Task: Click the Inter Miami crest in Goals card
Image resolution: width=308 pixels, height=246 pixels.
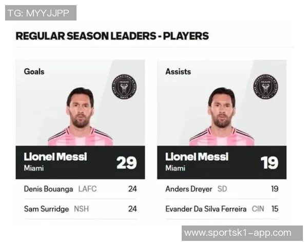Action: [125, 87]
